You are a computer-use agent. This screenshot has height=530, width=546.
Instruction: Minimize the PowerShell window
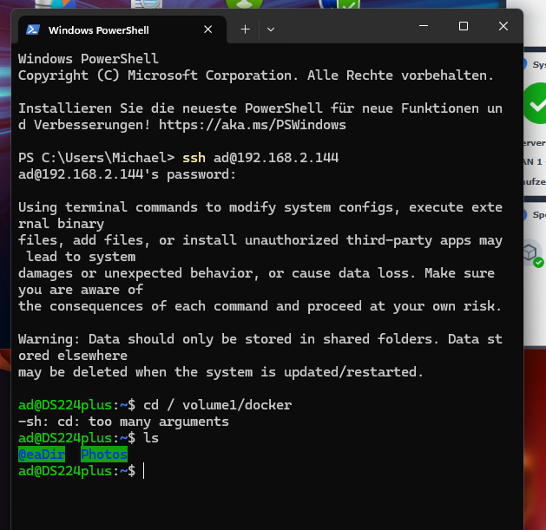[424, 26]
